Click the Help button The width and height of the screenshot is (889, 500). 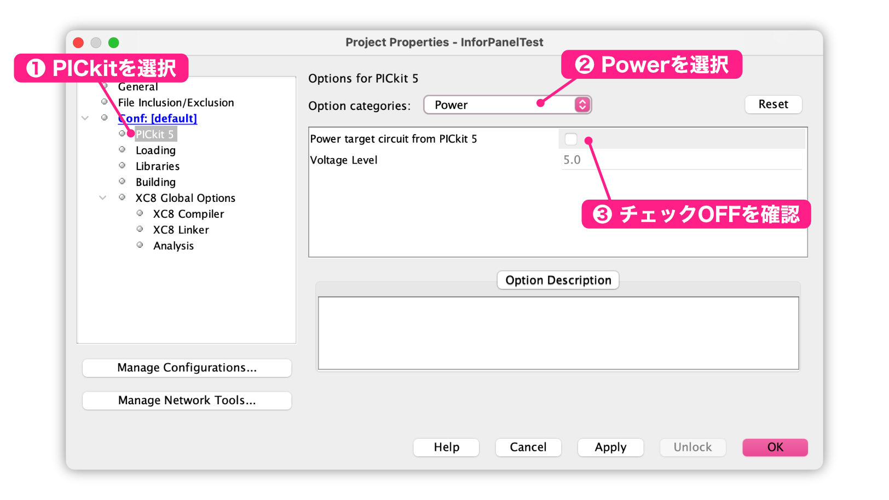coord(446,447)
